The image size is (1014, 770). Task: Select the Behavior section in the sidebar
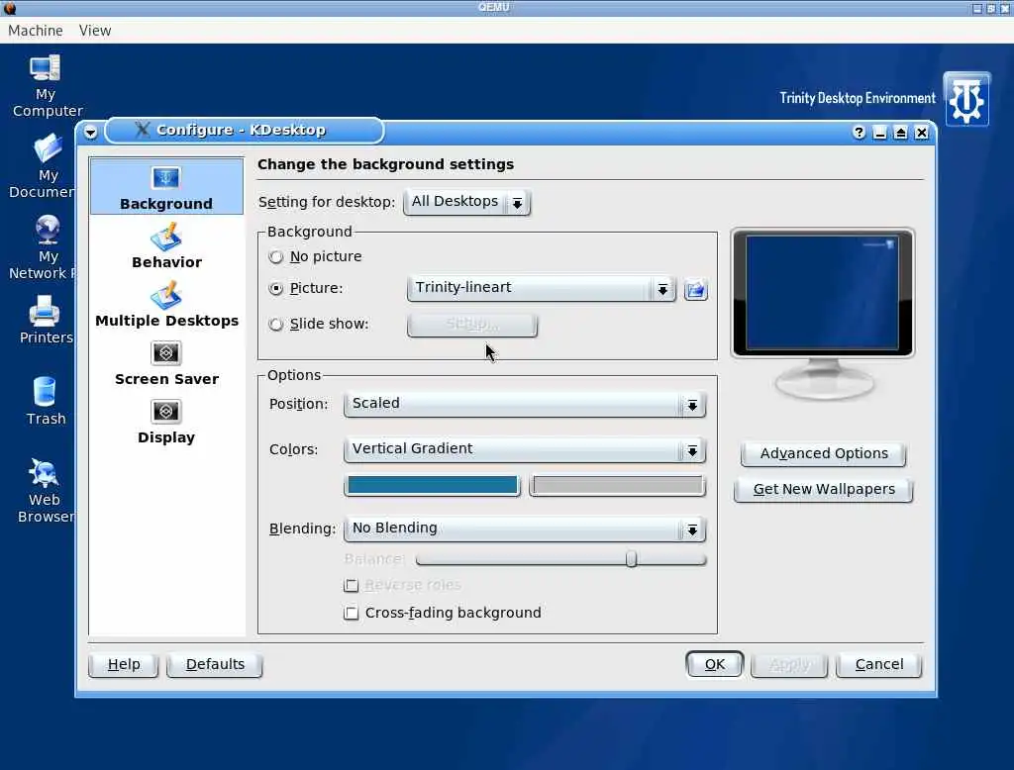(166, 246)
